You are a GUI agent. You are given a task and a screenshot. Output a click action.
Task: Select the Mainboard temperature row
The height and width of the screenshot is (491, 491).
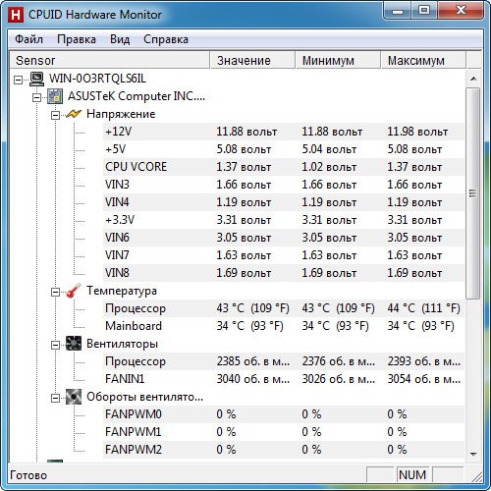[284, 326]
